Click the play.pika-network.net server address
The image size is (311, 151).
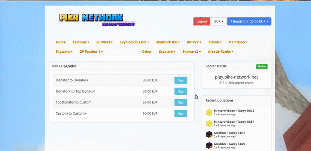pyautogui.click(x=236, y=77)
